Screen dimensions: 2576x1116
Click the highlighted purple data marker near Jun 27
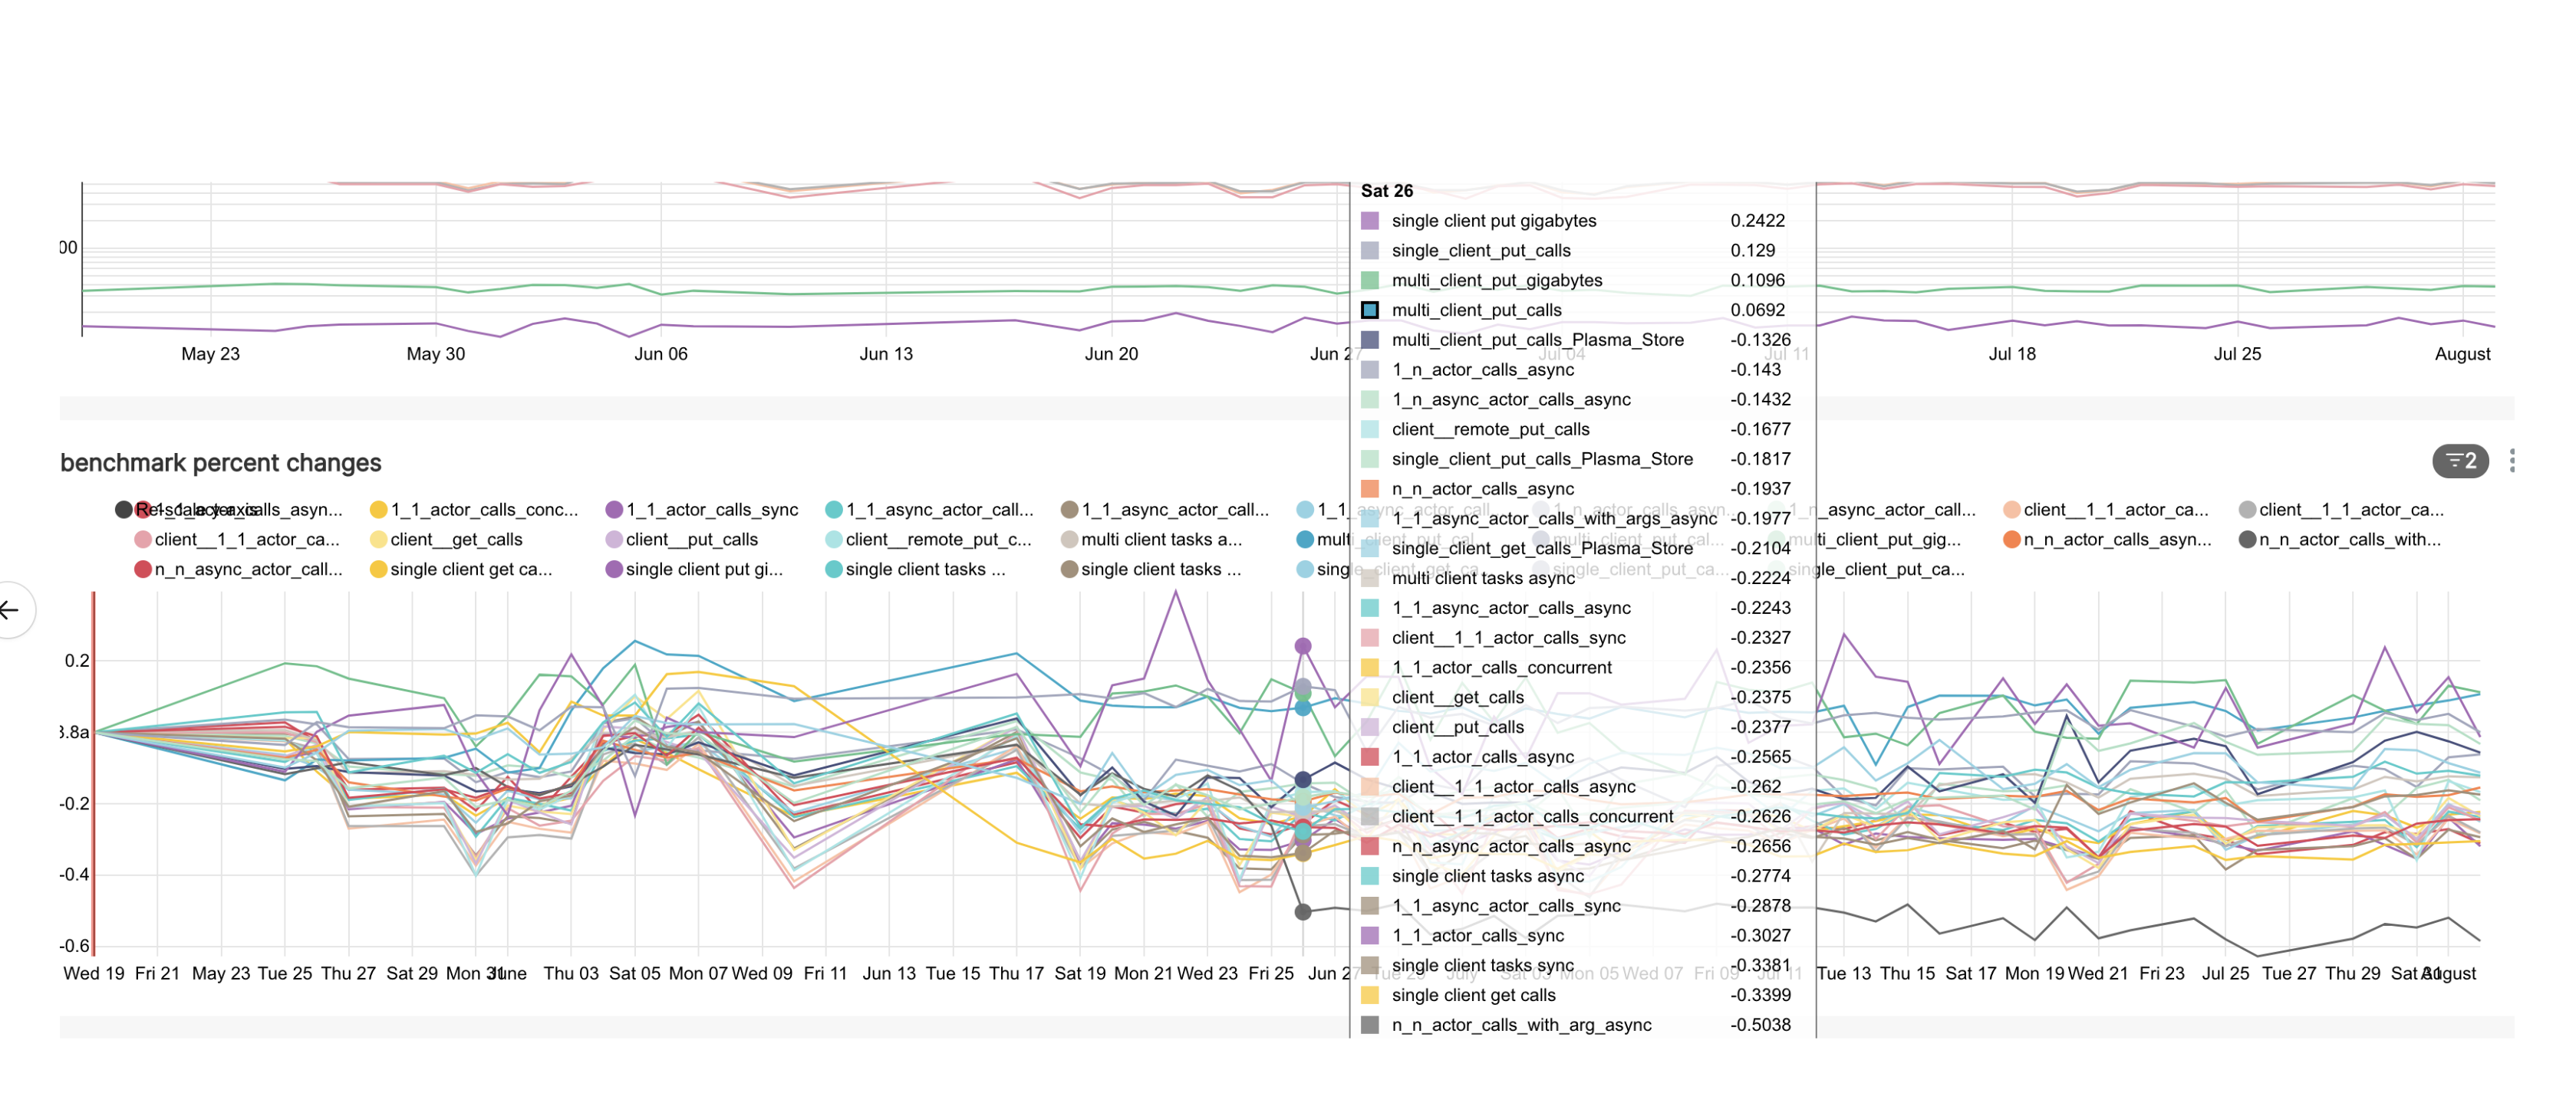pos(1302,646)
